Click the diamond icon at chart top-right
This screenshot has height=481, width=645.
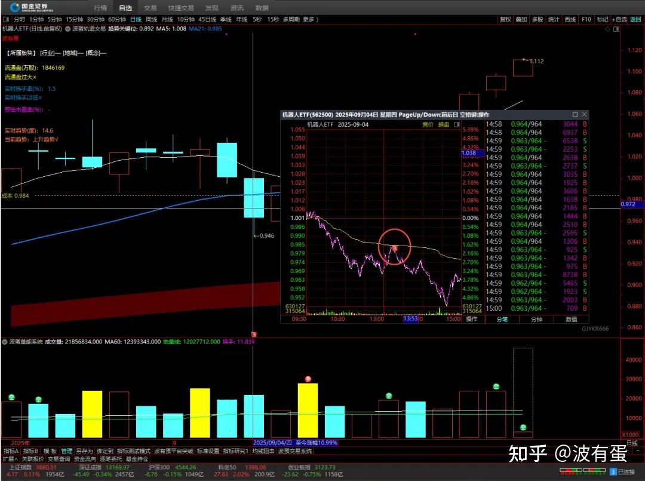[607, 29]
